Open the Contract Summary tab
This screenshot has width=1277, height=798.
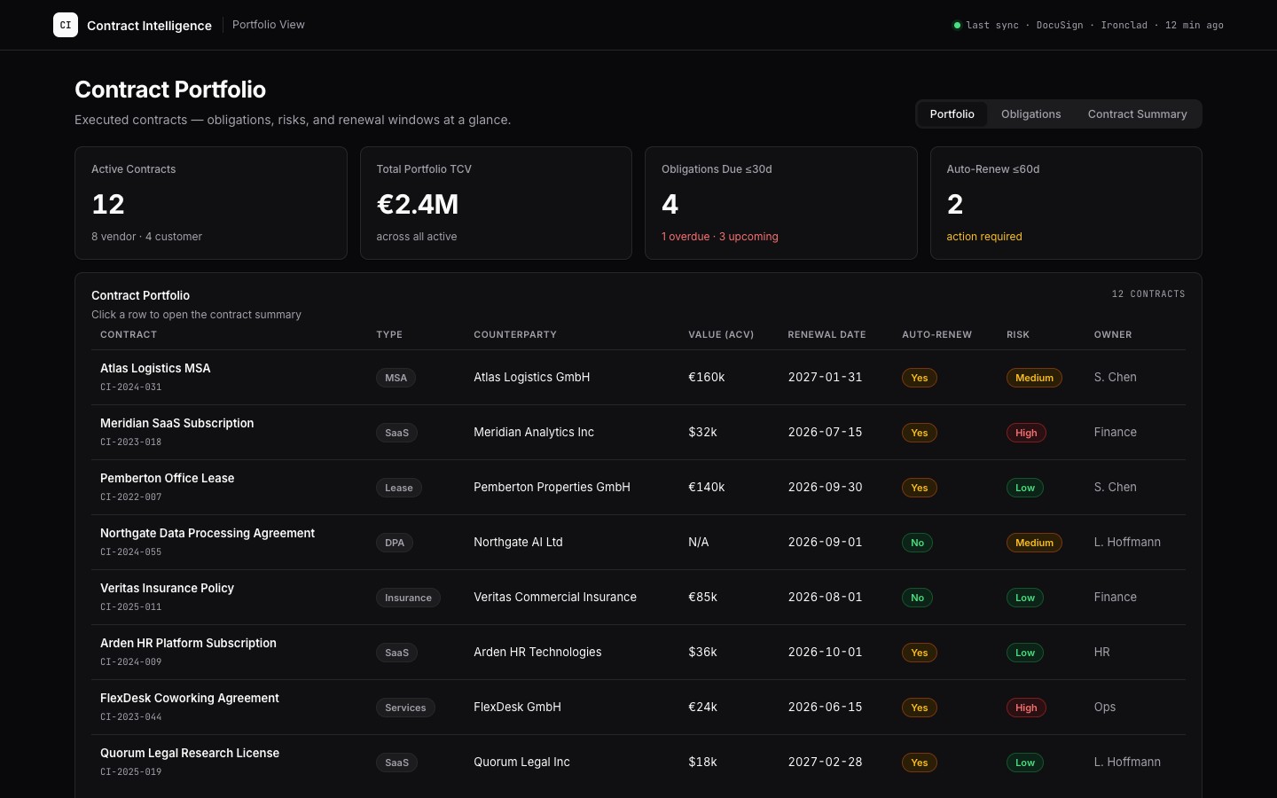(x=1137, y=114)
